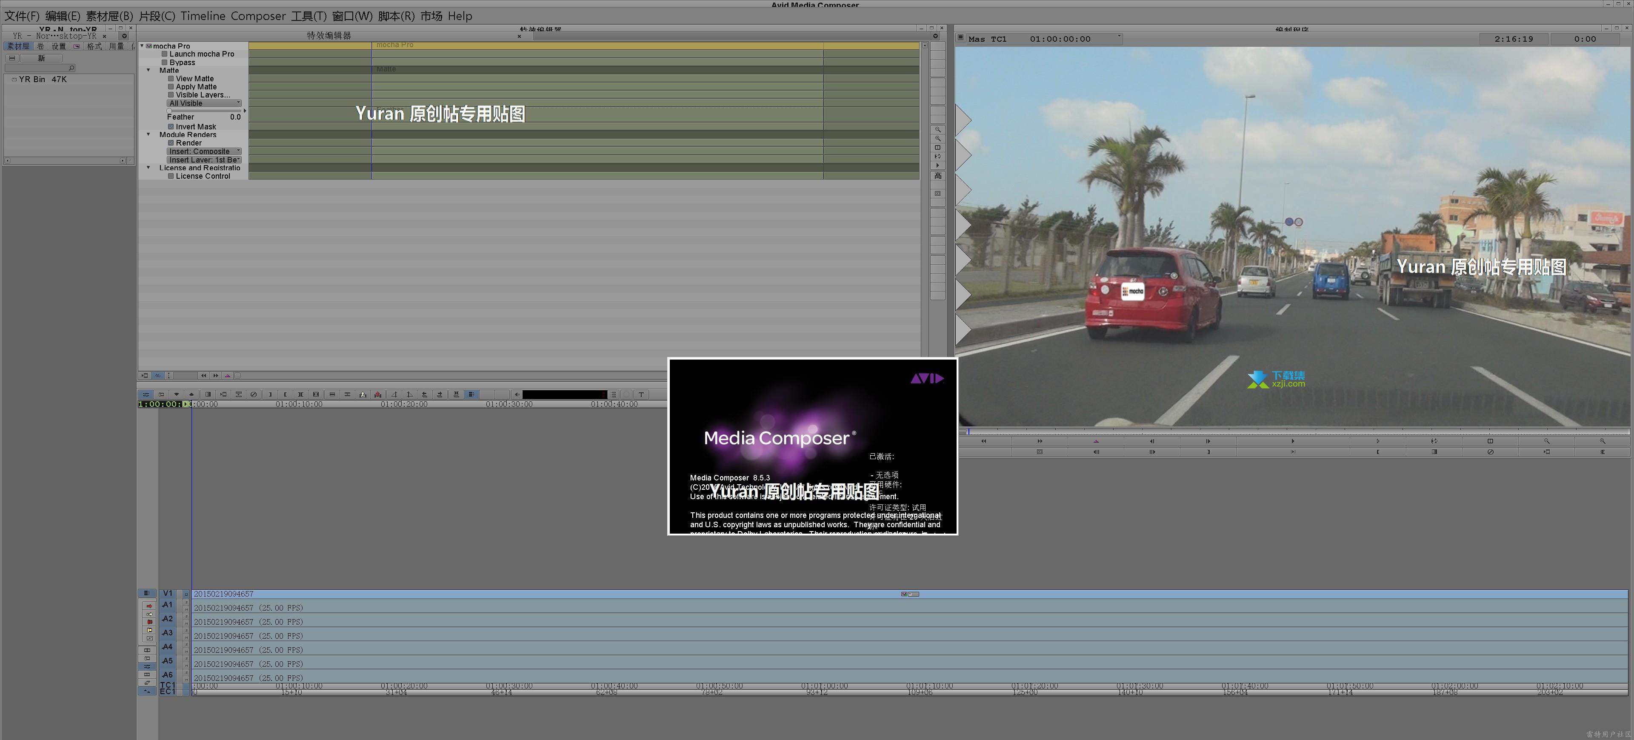Click the purple Add Keyframe icon under the monitor
1634x740 pixels.
click(x=1096, y=441)
